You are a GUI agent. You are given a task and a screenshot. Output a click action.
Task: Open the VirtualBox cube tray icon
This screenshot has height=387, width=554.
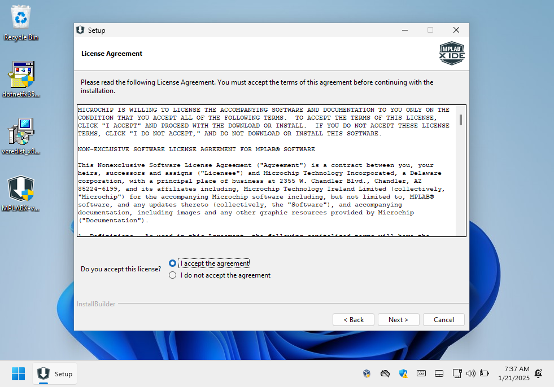point(367,373)
